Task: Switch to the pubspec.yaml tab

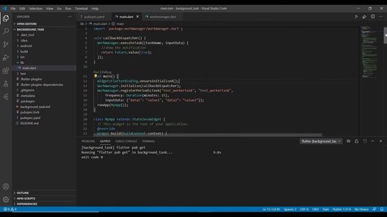Action: [94, 17]
